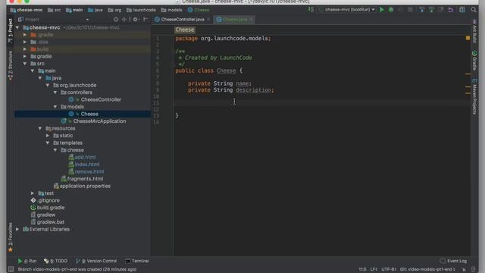Image resolution: width=485 pixels, height=273 pixels.
Task: Click UTF-8 encoding in status bar
Action: pyautogui.click(x=388, y=269)
